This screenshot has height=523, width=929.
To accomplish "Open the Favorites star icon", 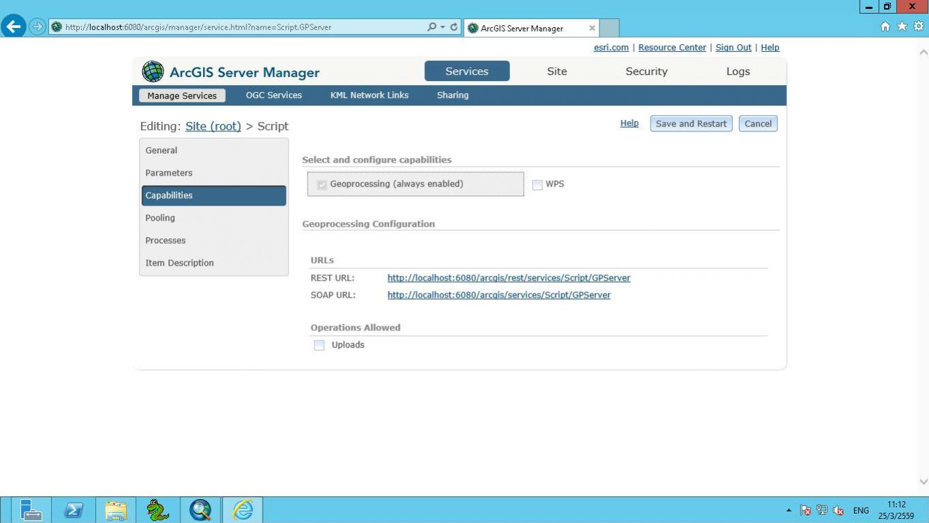I will (x=902, y=27).
